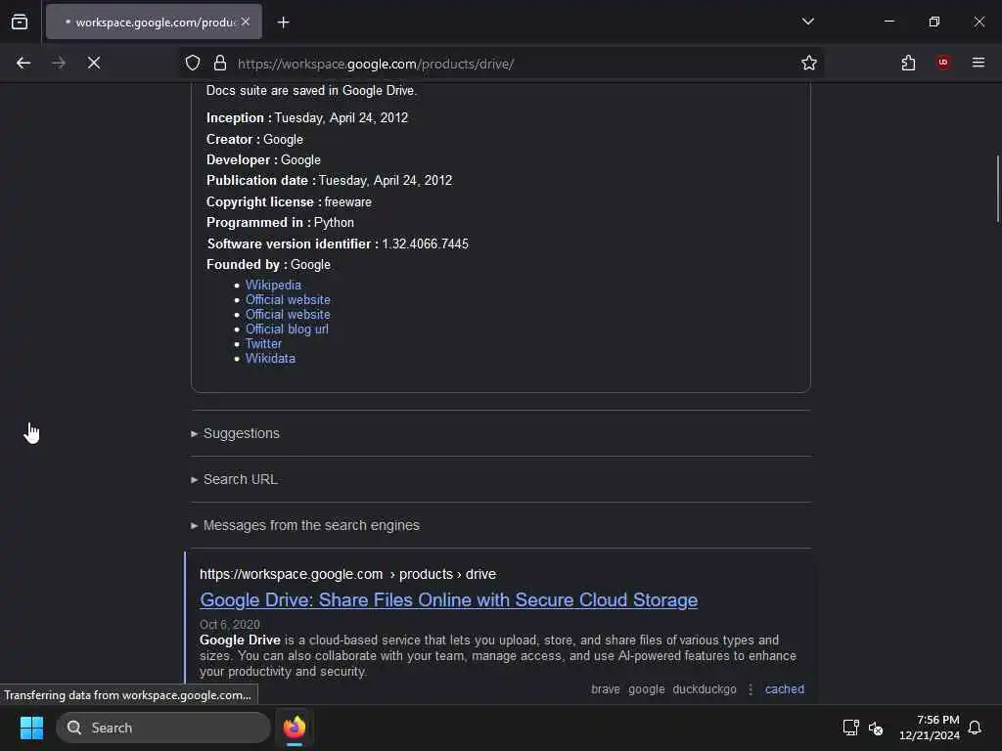Click the page vertical scrollbar thumb
This screenshot has height=751, width=1002.
(997, 188)
